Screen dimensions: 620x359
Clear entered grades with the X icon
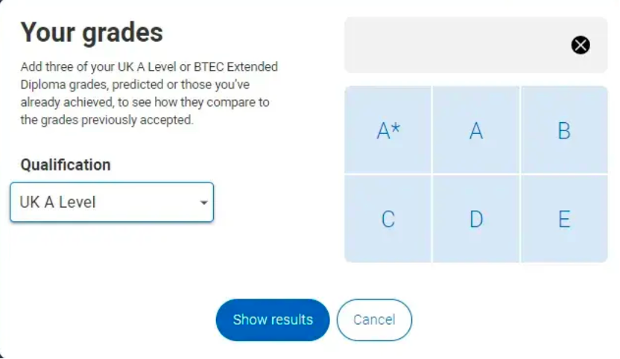pos(581,45)
